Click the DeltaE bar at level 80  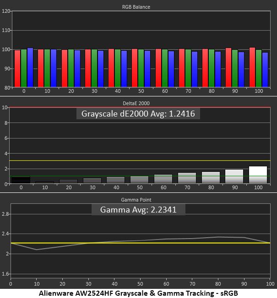click(211, 177)
